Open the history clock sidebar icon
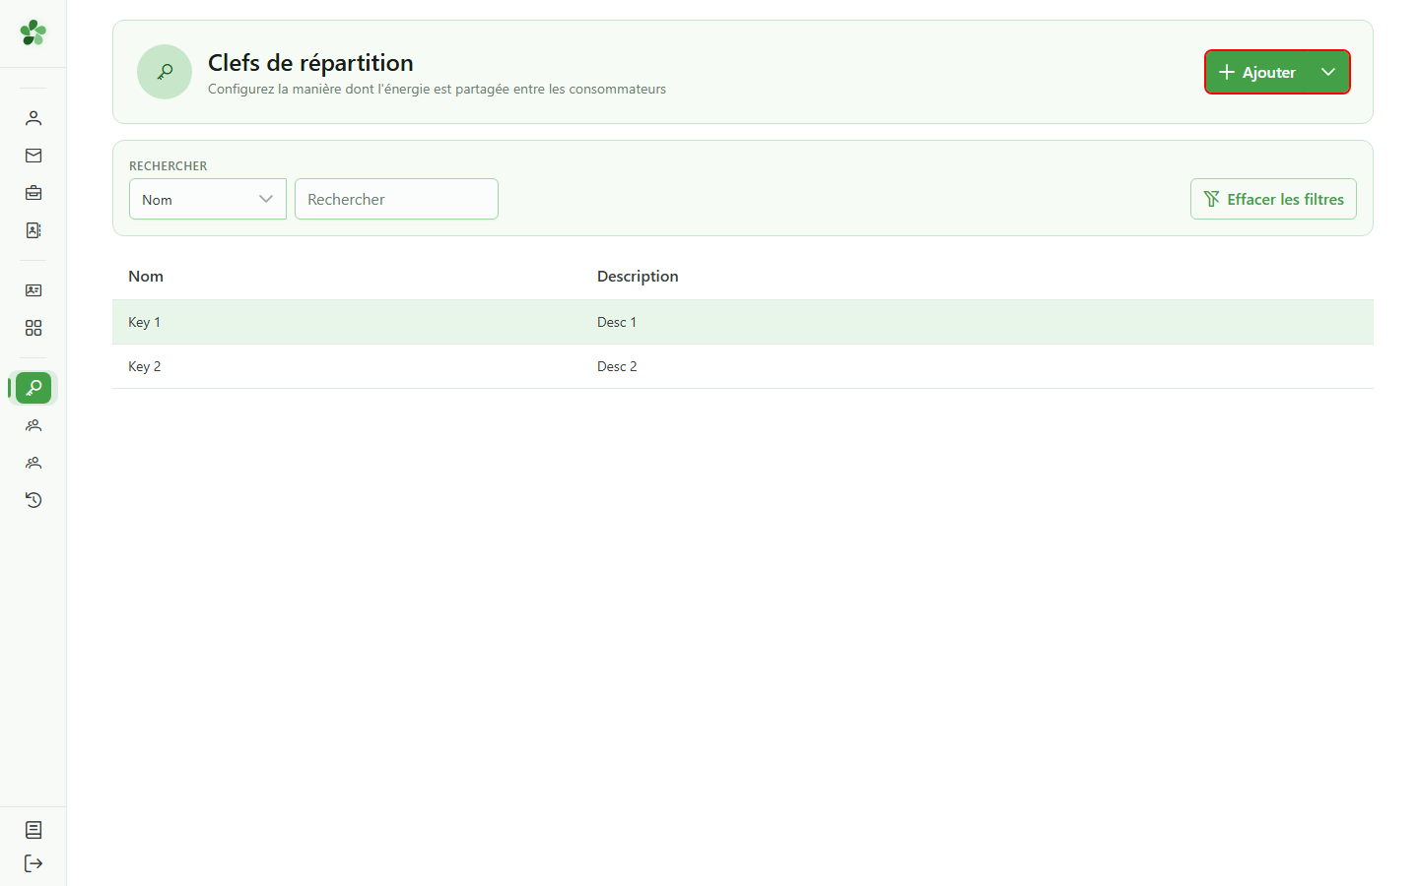 tap(34, 500)
